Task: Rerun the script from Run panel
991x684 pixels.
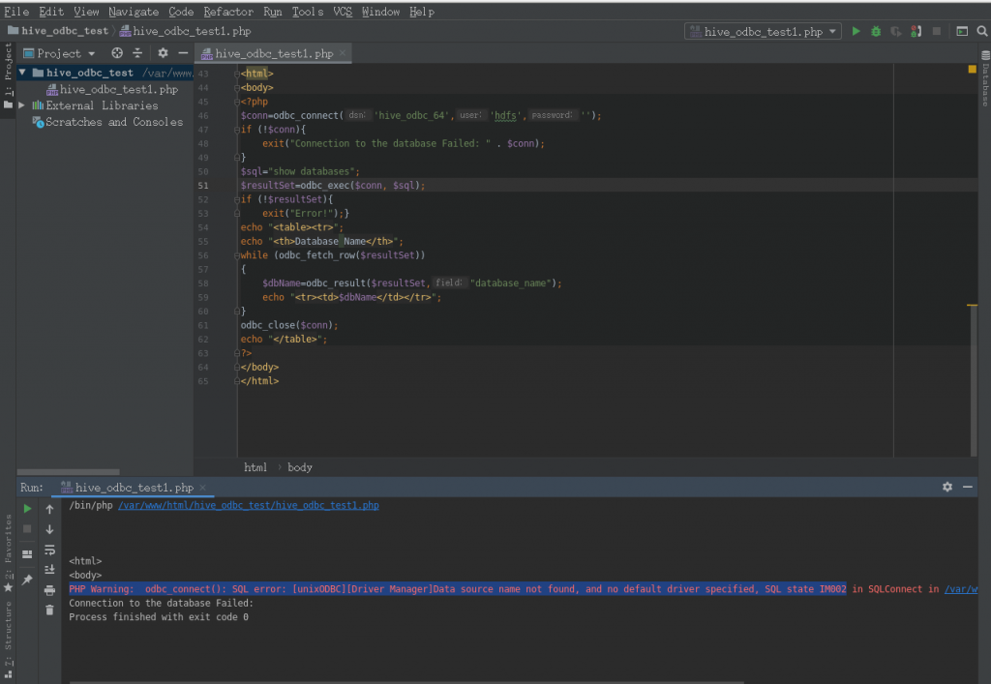Action: click(27, 509)
